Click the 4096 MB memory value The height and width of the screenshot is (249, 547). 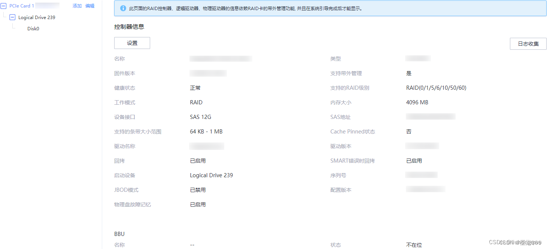pos(417,102)
